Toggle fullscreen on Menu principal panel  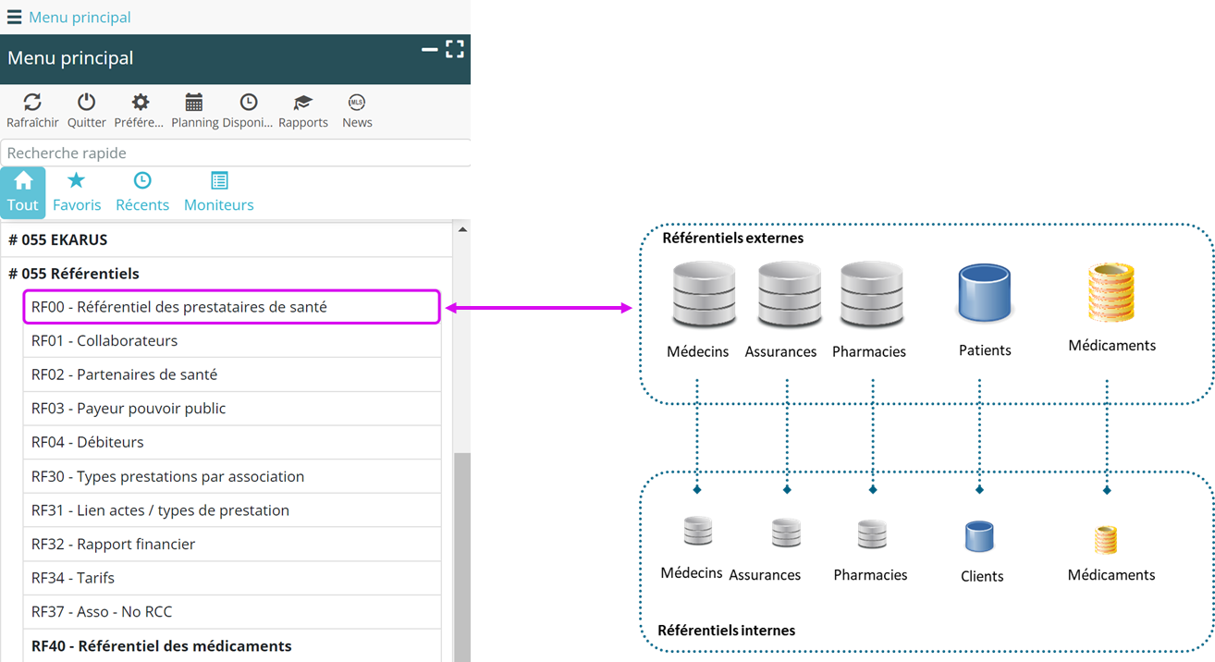455,50
